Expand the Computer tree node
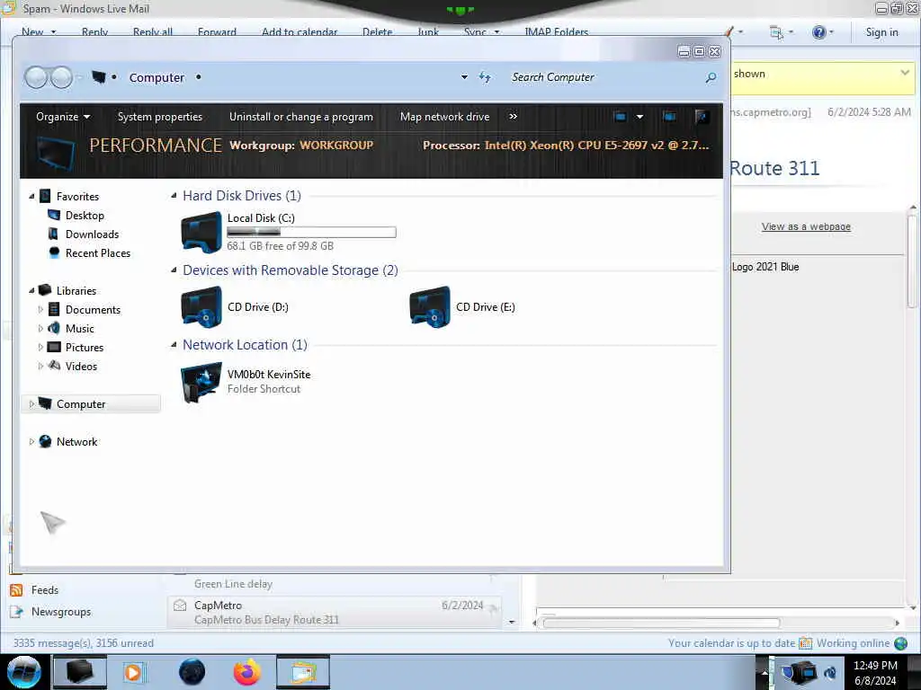 [31, 403]
